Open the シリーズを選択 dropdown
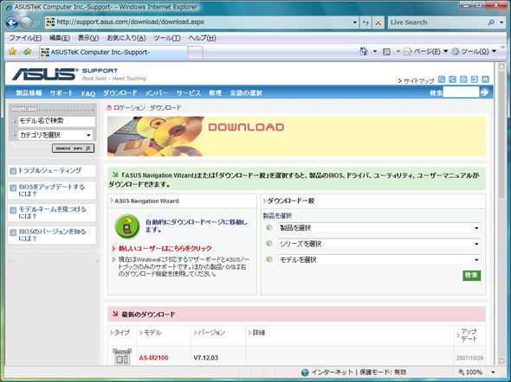 click(x=378, y=244)
